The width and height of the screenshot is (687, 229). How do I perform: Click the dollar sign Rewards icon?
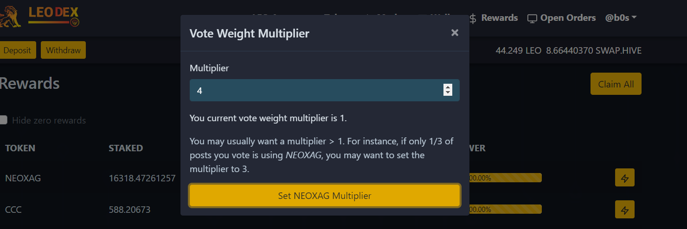[473, 18]
